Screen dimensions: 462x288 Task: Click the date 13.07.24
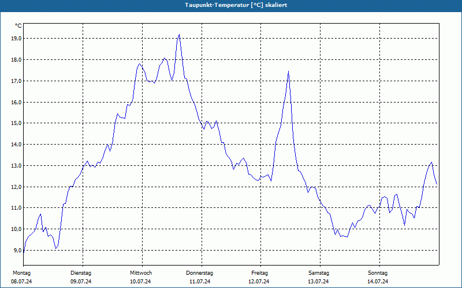pyautogui.click(x=318, y=282)
